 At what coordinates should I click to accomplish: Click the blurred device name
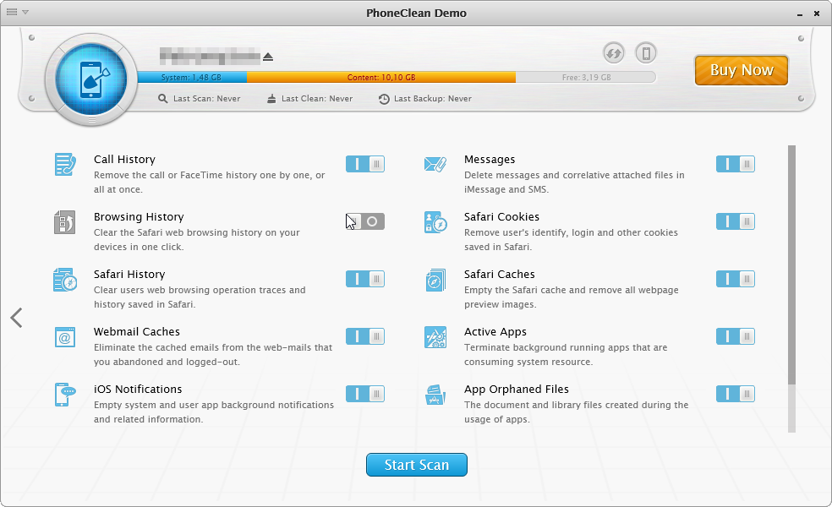point(211,56)
